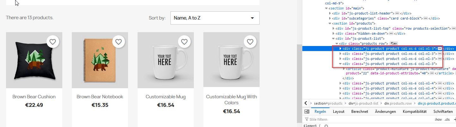Viewport: 456px width, 127px height.
Task: Toggle the :hov pseudo-class panel
Action: click(438, 119)
